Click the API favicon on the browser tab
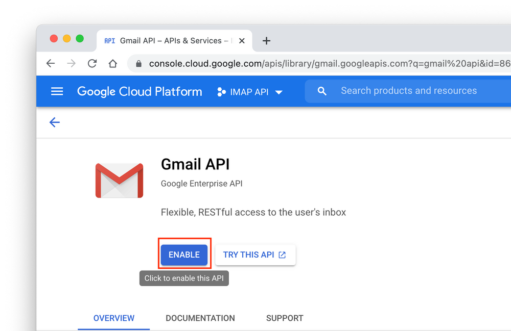 109,40
